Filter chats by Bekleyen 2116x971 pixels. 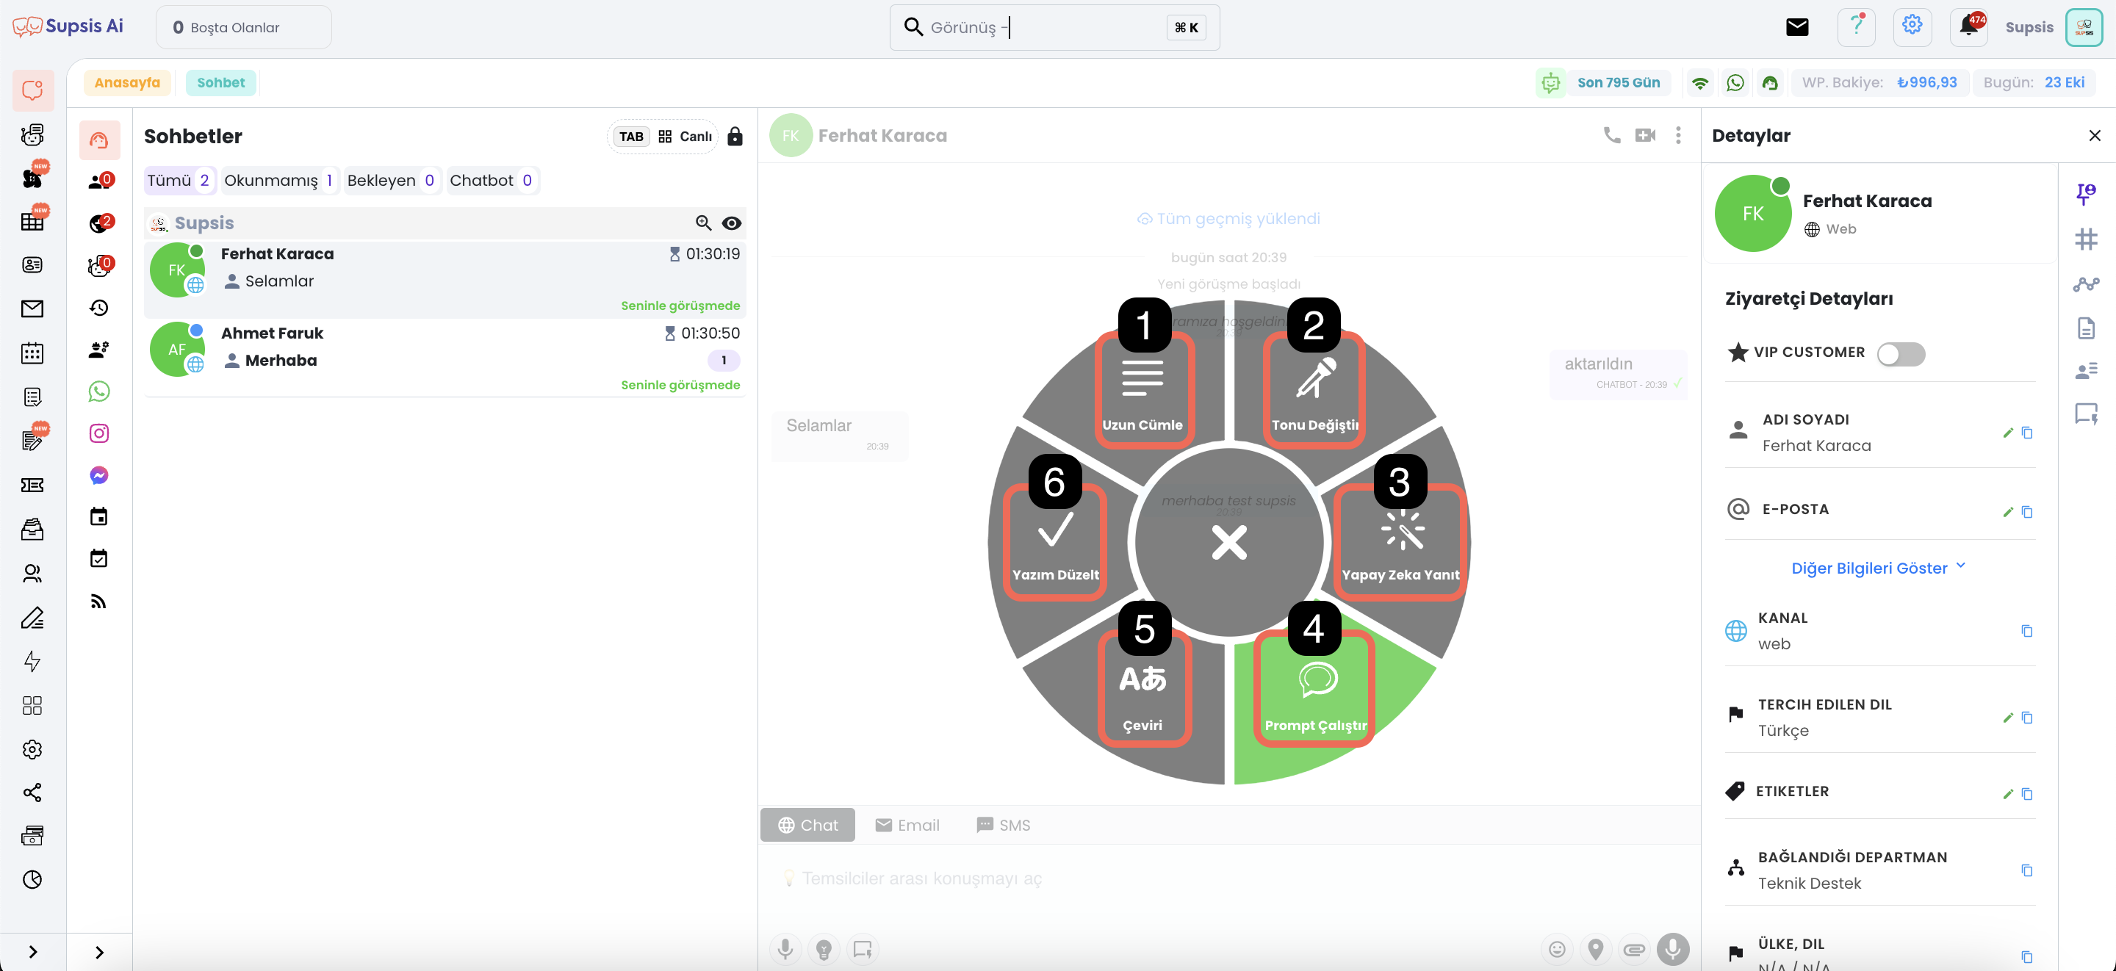[x=391, y=180]
